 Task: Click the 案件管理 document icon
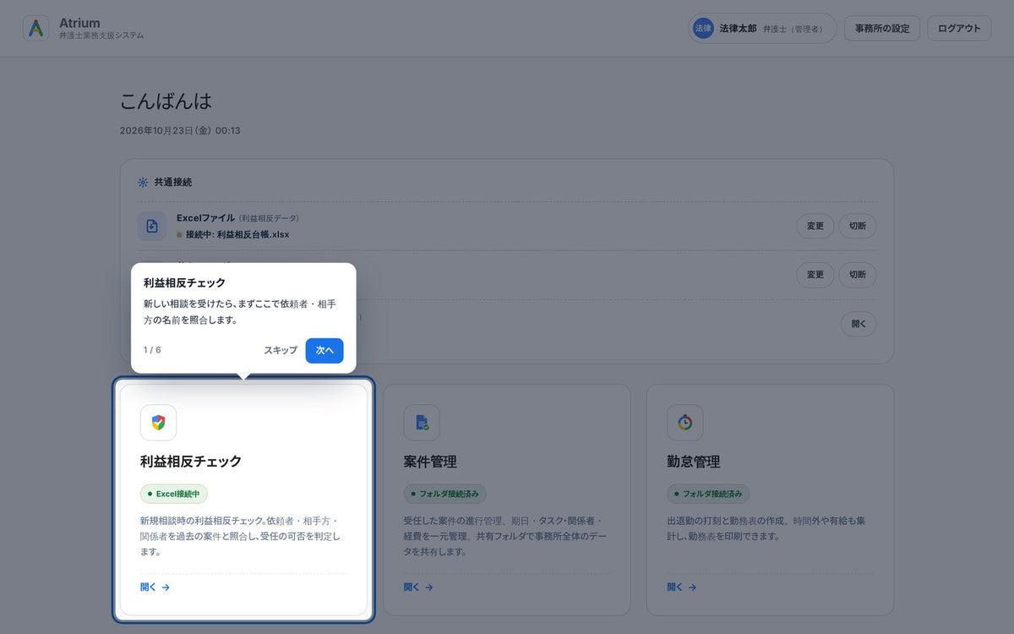(x=422, y=423)
